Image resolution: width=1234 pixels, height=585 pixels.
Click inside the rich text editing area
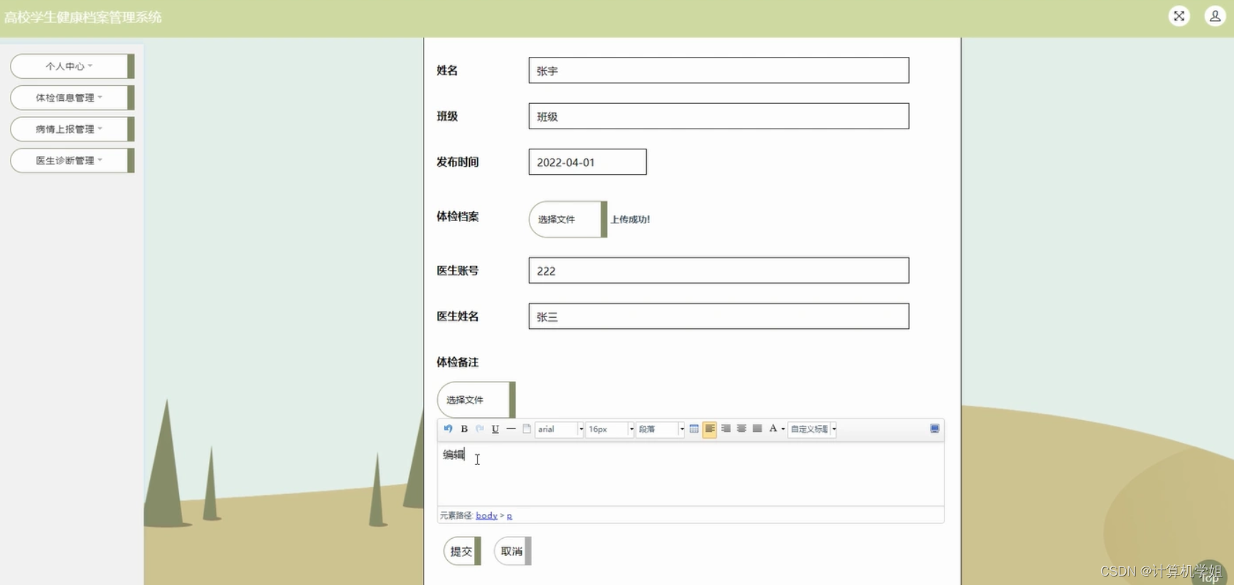[690, 473]
